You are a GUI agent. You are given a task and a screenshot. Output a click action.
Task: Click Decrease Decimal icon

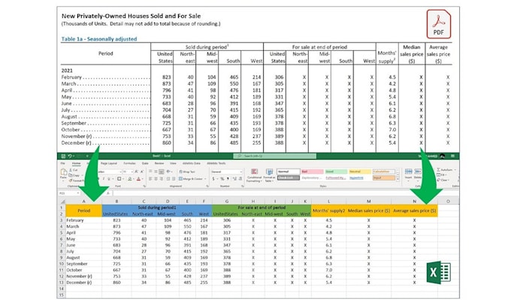tap(240, 179)
